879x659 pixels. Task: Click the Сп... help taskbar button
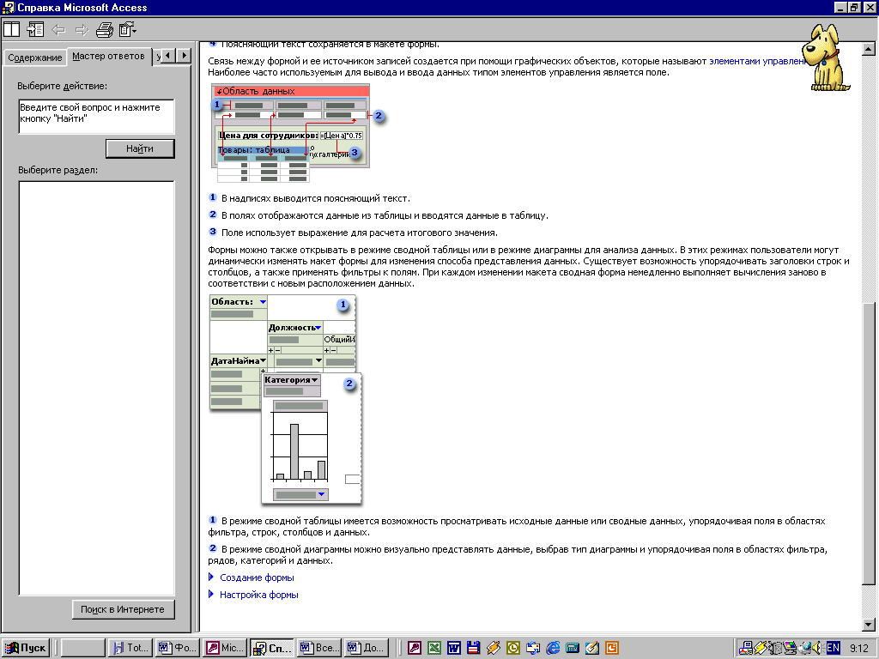[x=272, y=648]
